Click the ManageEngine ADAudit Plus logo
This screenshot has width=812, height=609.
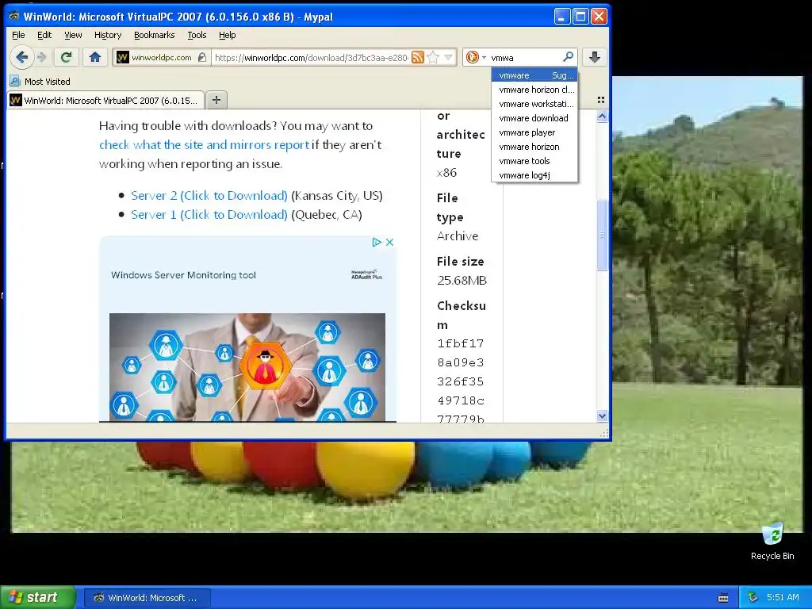coord(366,275)
